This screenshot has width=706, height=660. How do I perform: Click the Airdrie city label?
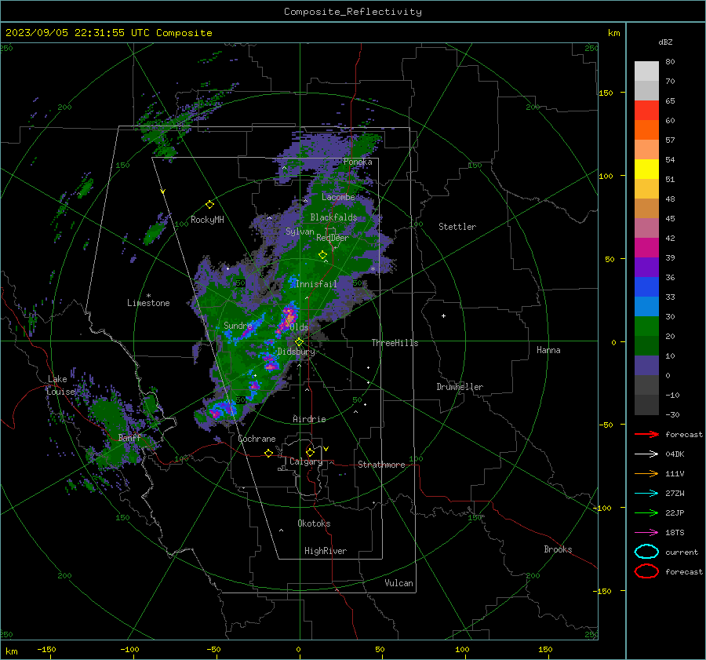click(309, 419)
